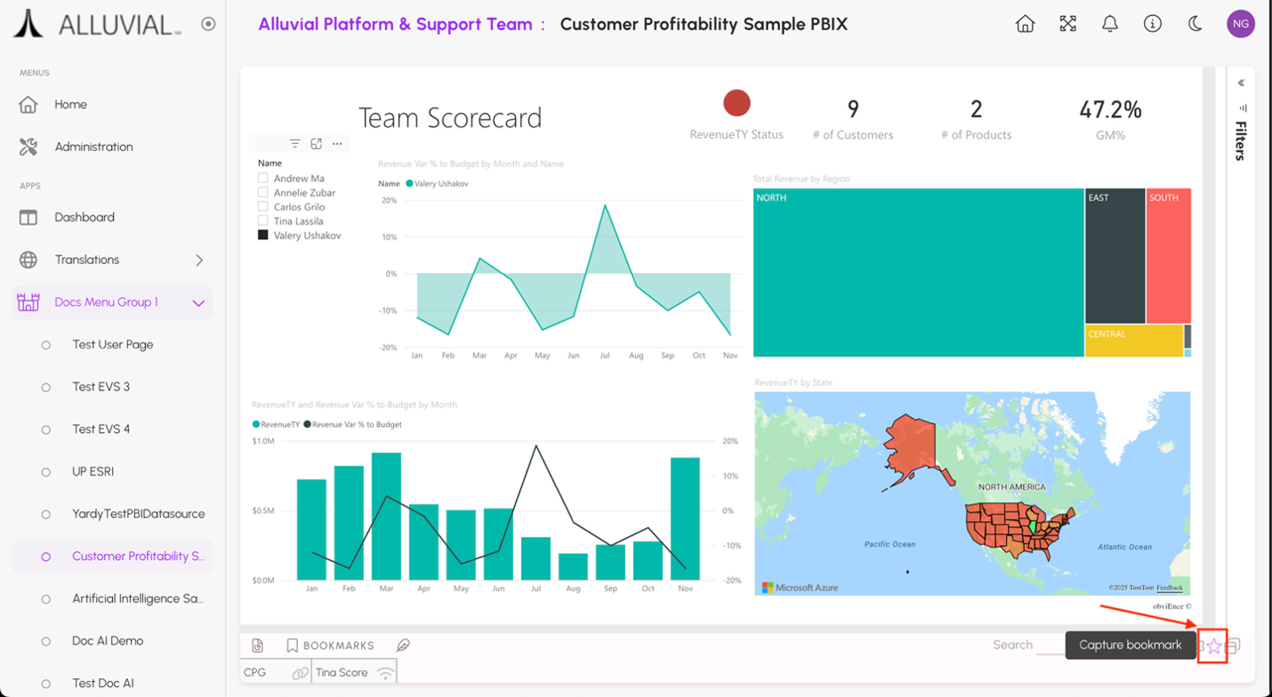Open the Tina Score bookmark tab
1272x697 pixels.
(342, 673)
